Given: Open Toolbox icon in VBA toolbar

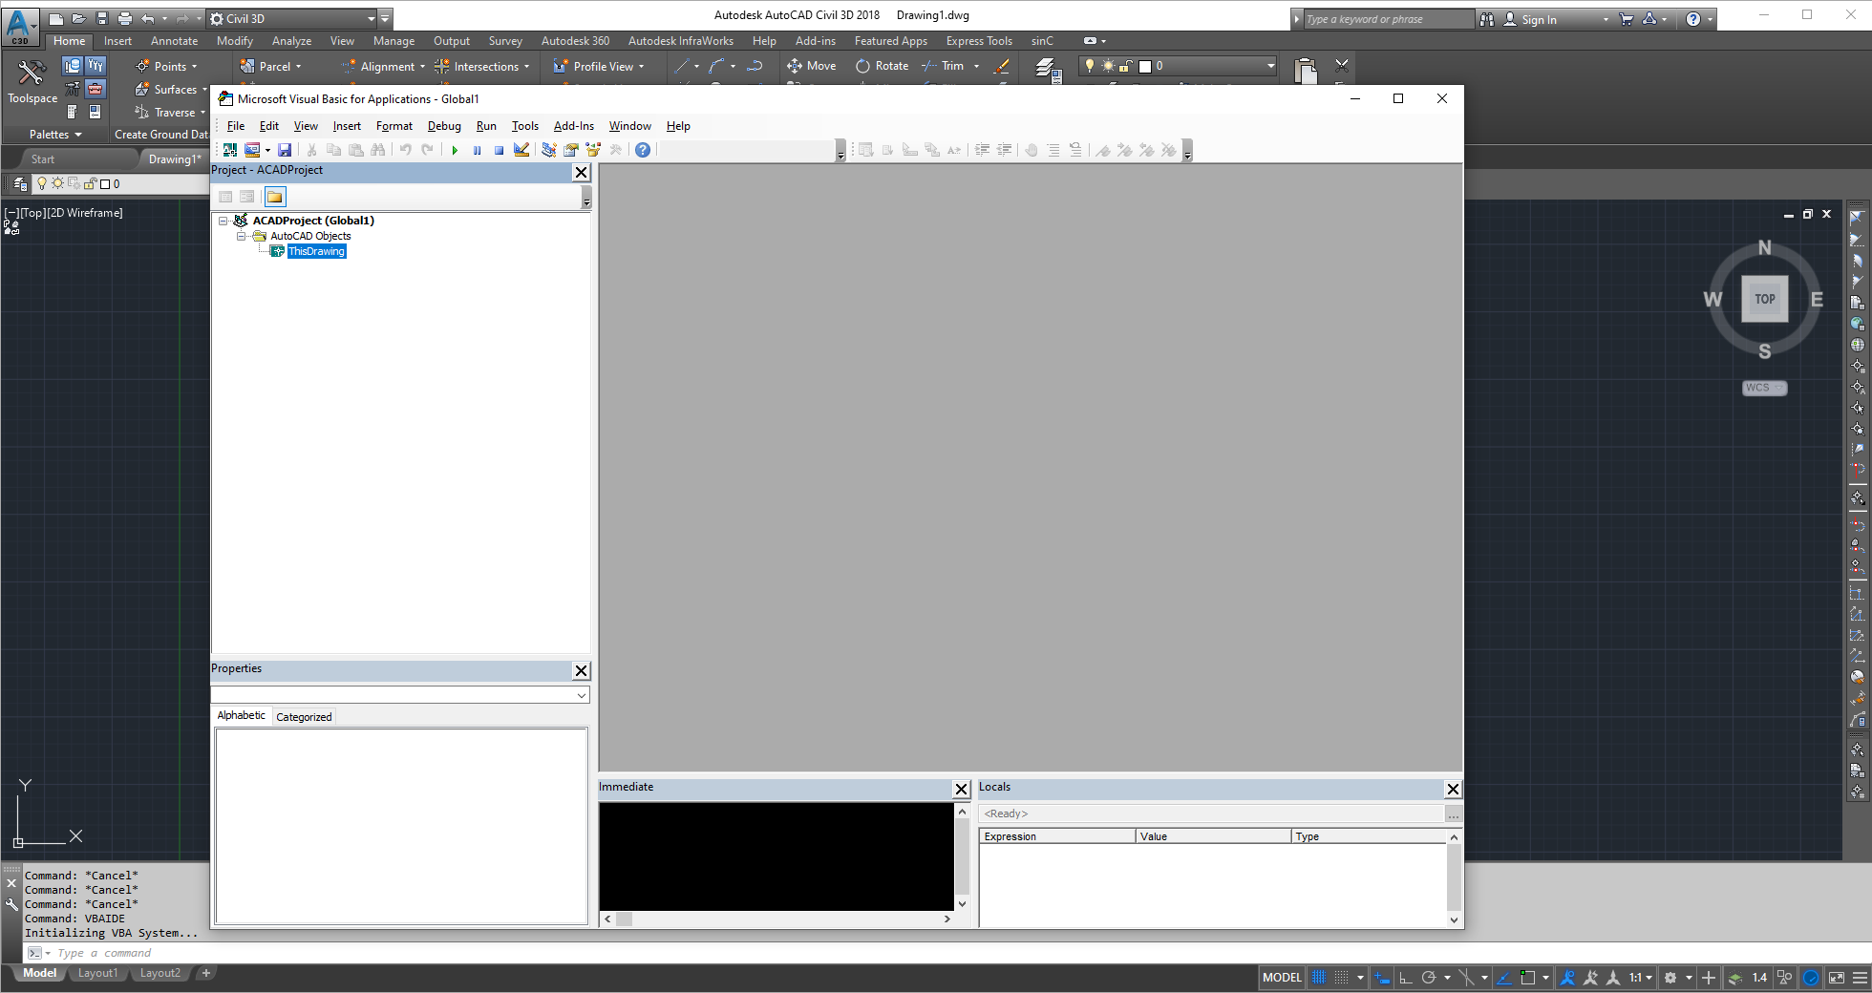Looking at the screenshot, I should pyautogui.click(x=616, y=150).
